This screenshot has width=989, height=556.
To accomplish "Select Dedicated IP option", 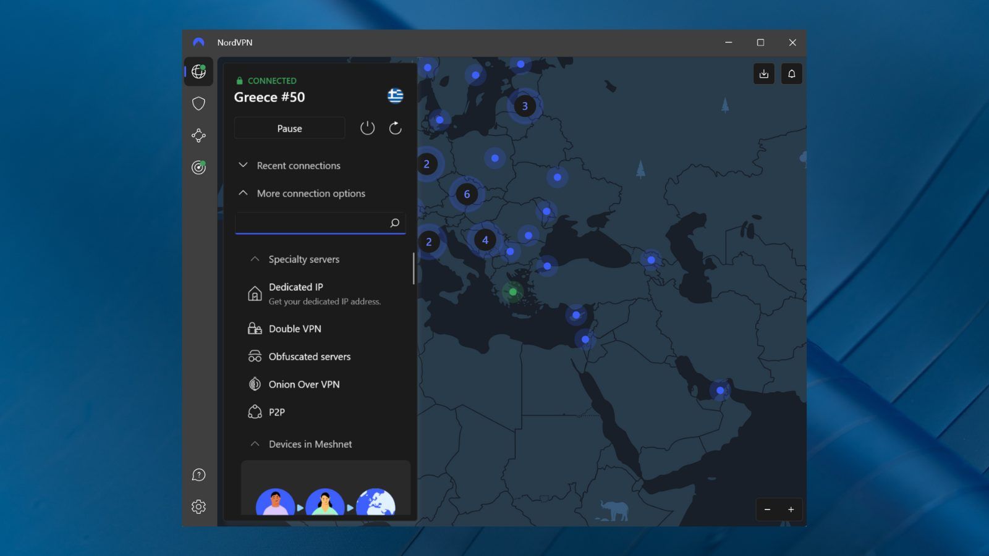I will [326, 293].
